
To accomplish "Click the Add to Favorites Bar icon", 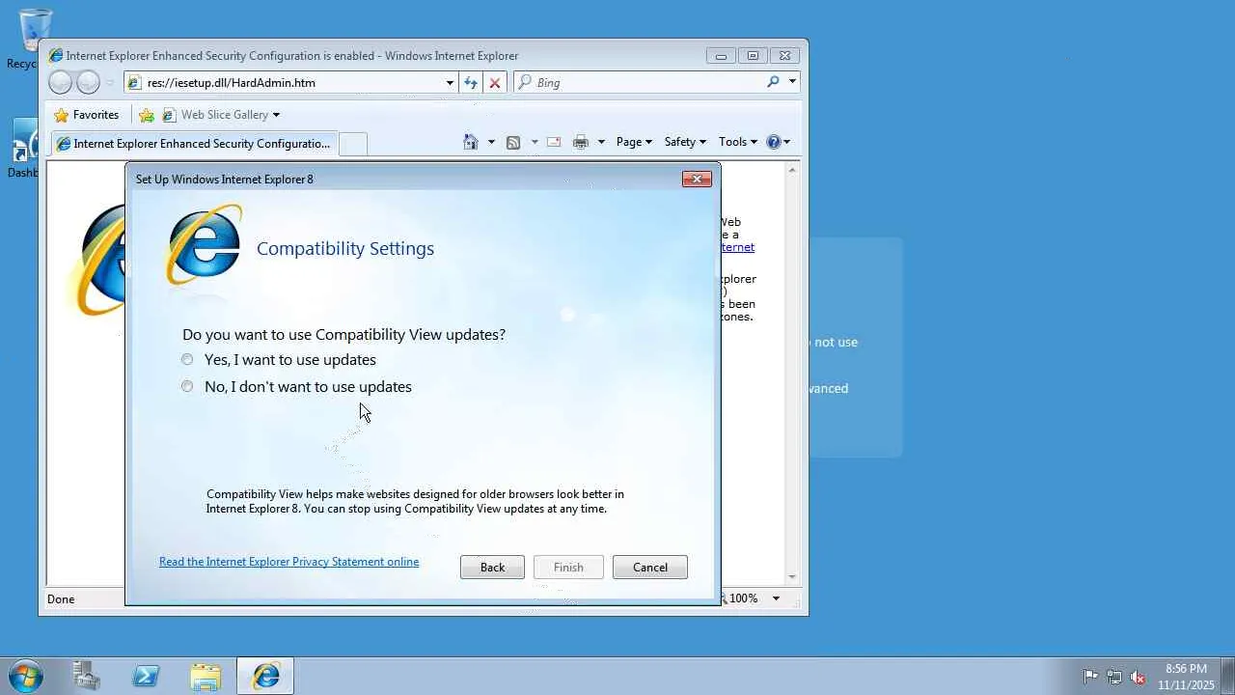I will (x=147, y=115).
